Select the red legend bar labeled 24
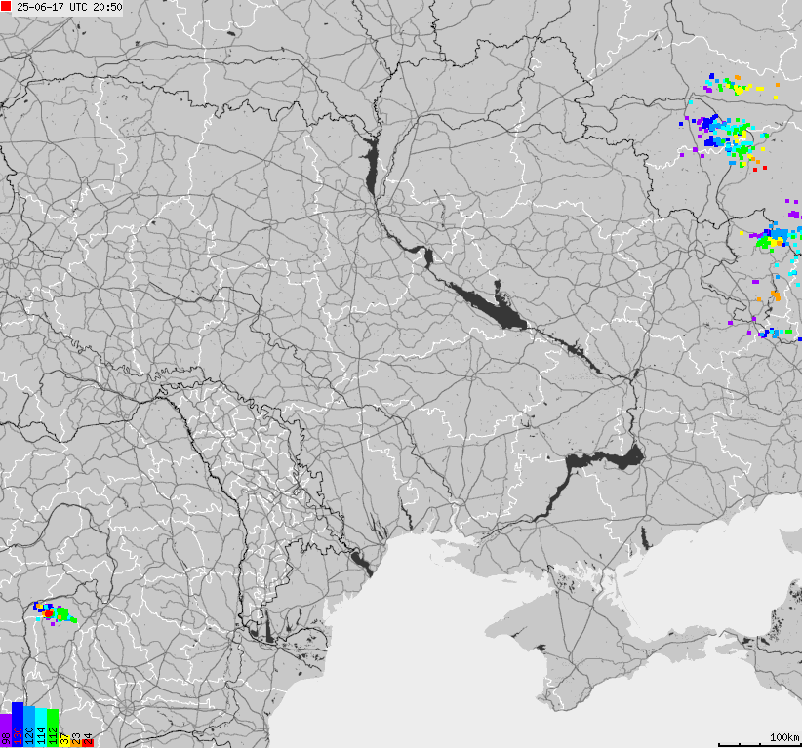The width and height of the screenshot is (802, 748). coord(88,743)
